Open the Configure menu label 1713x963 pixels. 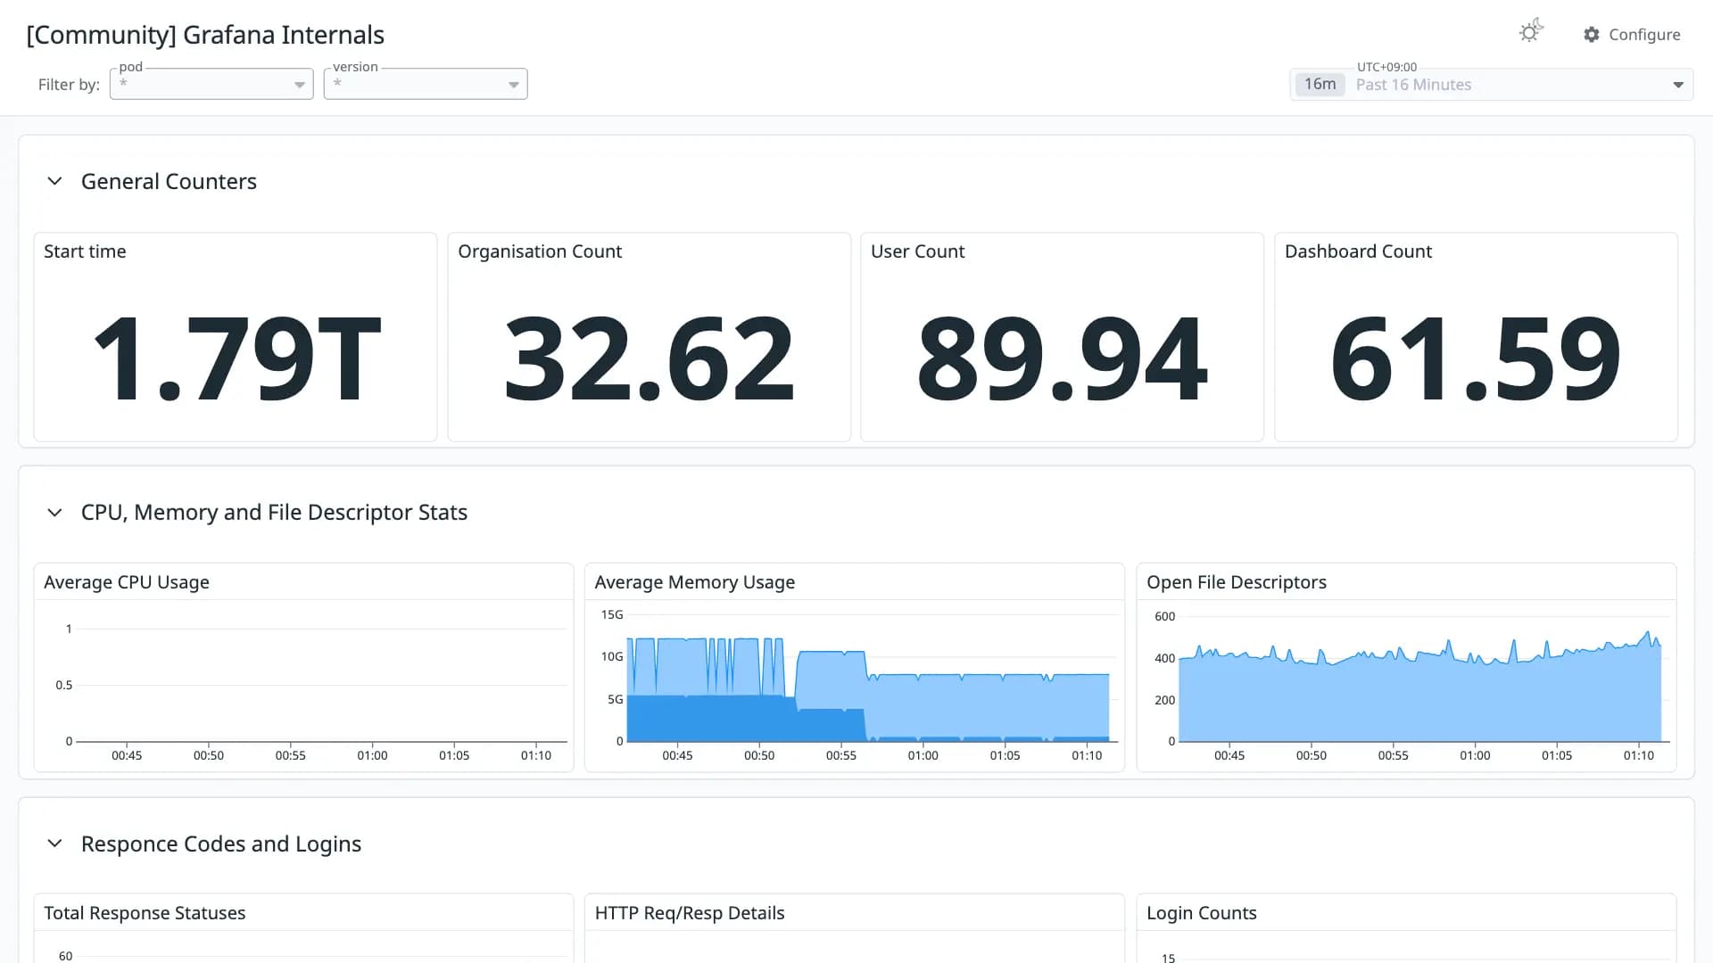1644,35
